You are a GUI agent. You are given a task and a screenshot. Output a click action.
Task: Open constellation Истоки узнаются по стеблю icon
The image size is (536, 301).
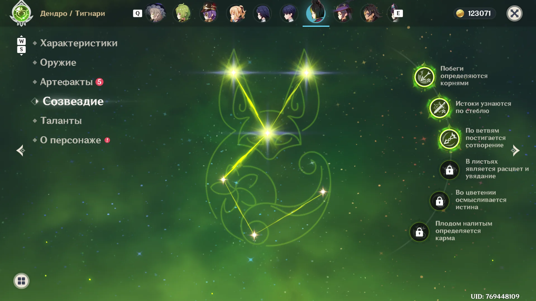pos(439,108)
